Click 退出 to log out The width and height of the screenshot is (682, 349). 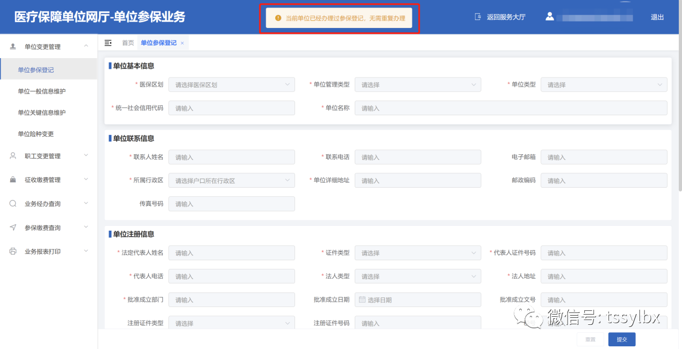tap(657, 17)
